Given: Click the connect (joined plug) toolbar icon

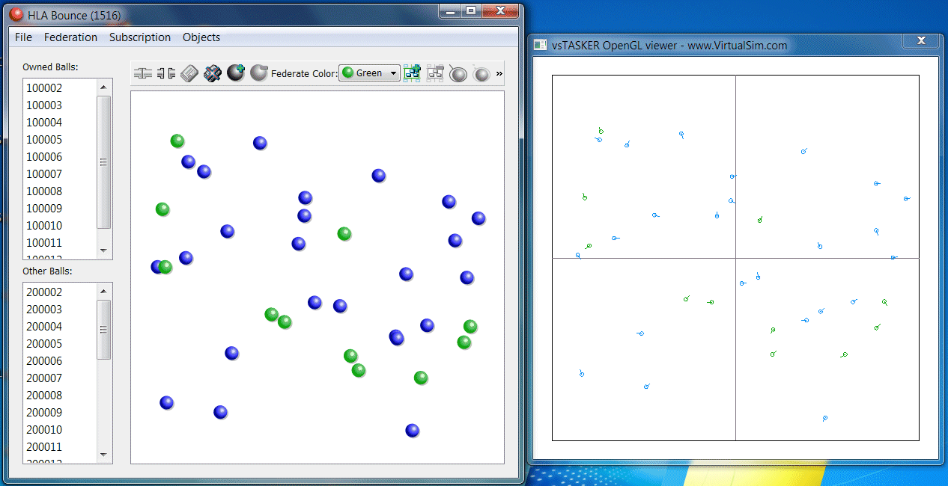Looking at the screenshot, I should tap(142, 73).
